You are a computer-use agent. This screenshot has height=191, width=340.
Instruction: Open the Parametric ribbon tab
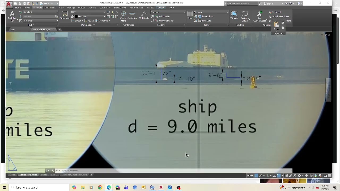coord(50,8)
